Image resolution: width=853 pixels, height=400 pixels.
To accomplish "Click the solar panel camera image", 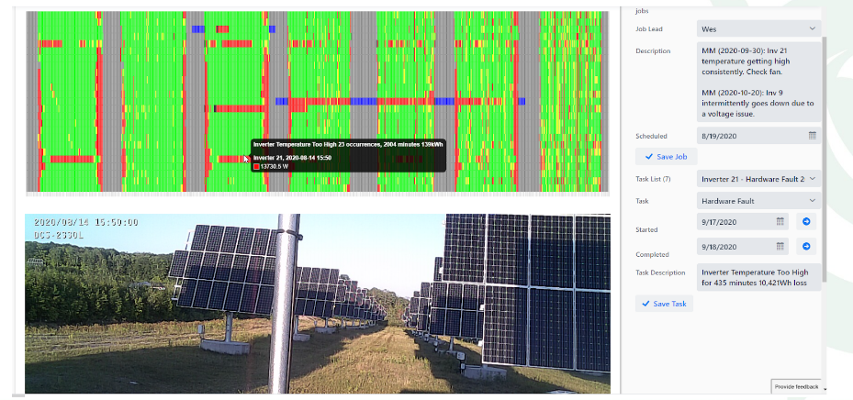I will [x=317, y=304].
